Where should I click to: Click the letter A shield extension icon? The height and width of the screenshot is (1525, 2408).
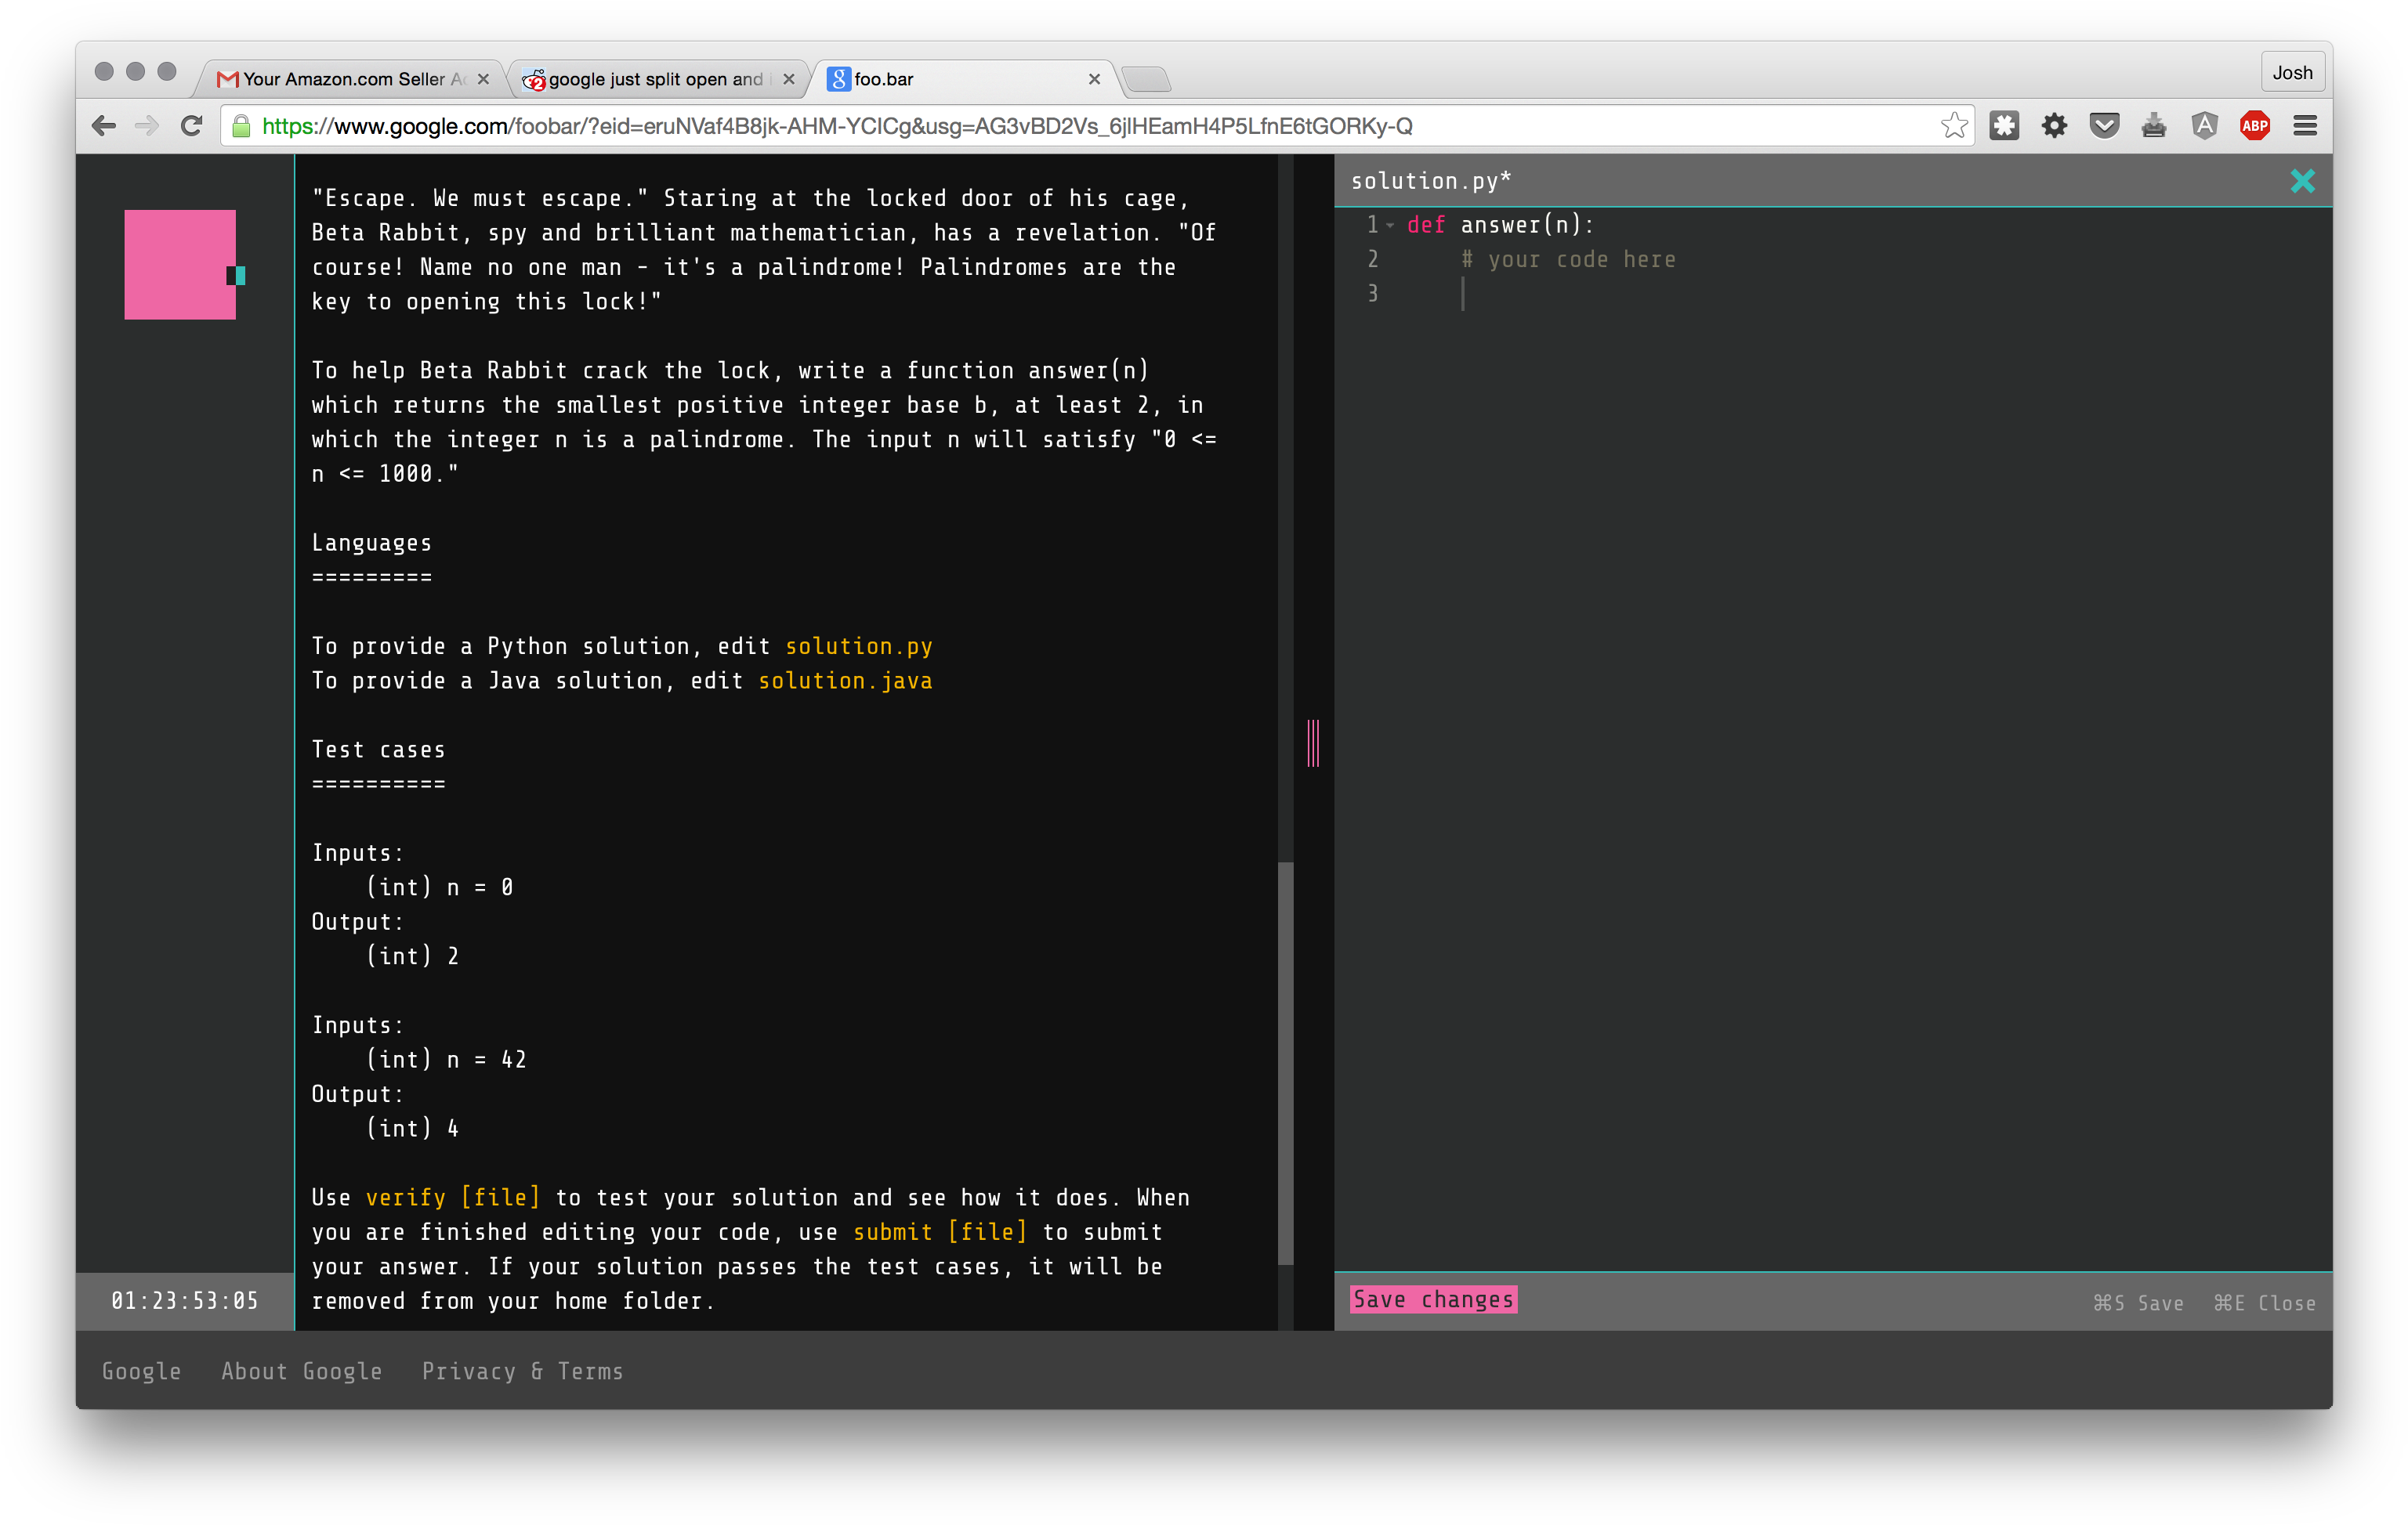point(2204,126)
